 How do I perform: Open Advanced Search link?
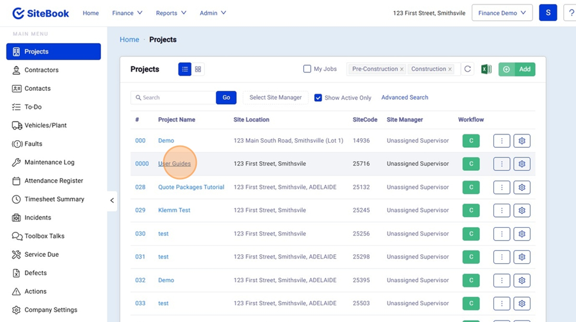coord(404,97)
